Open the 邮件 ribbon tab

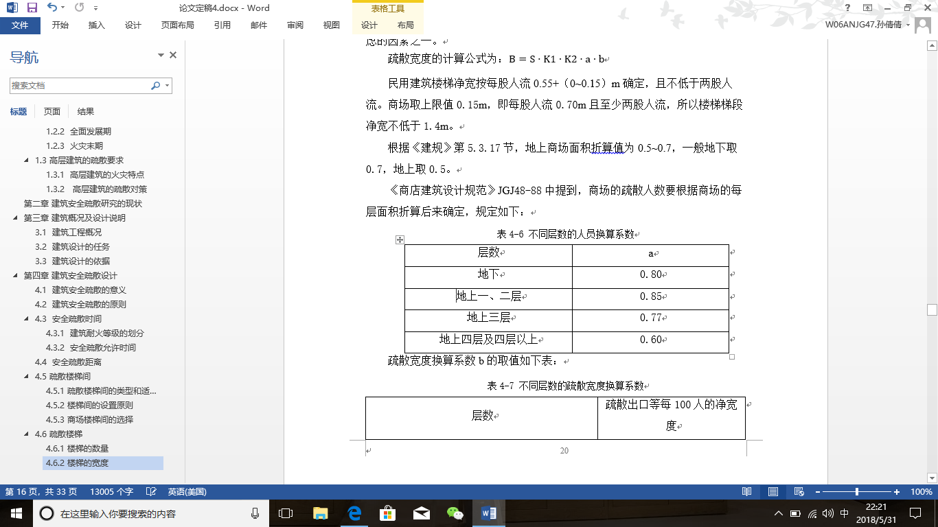click(x=259, y=25)
